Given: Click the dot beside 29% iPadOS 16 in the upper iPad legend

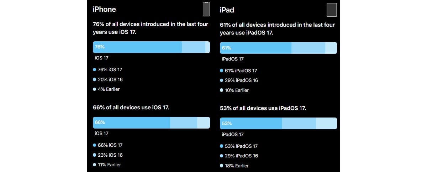Looking at the screenshot, I should (222, 80).
